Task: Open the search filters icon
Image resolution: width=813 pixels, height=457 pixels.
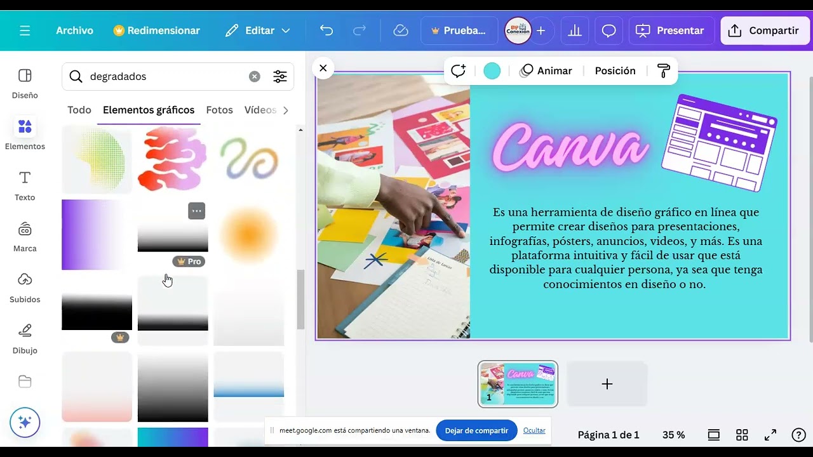Action: click(x=280, y=76)
